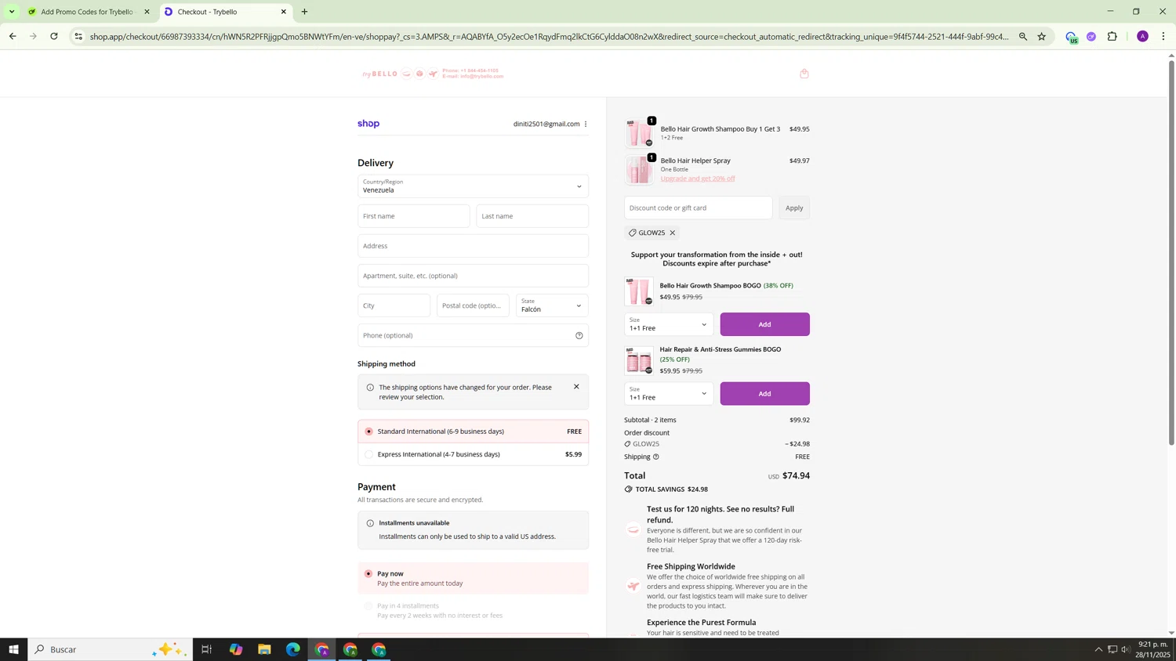Screen dimensions: 1176x661
Task: Select Pay now payment option
Action: [x=473, y=578]
